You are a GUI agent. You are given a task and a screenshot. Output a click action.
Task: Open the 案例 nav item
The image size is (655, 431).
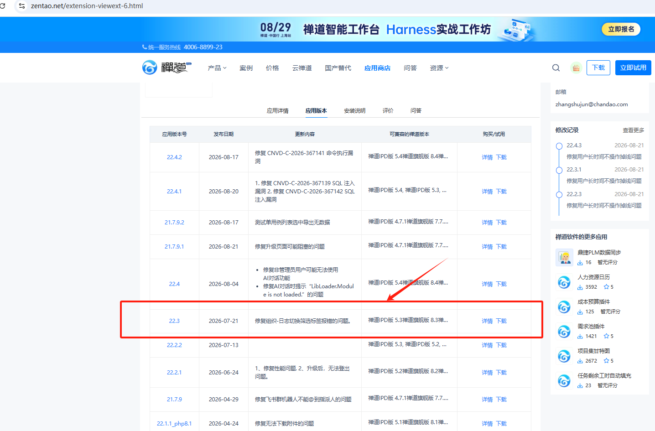coord(246,68)
